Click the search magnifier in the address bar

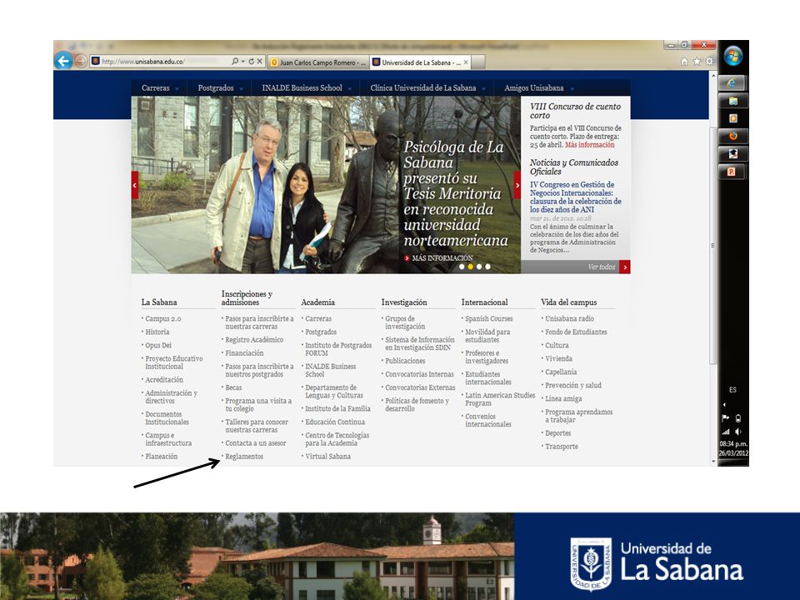235,61
